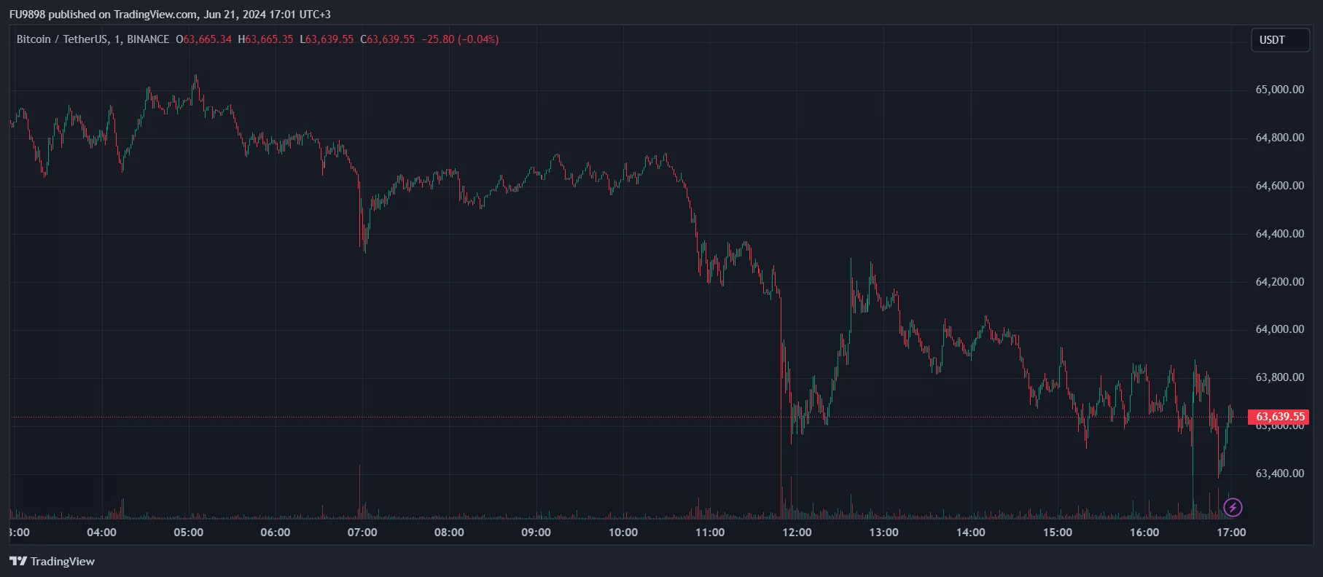
Task: Click the Low value L63,639.55
Action: point(327,39)
